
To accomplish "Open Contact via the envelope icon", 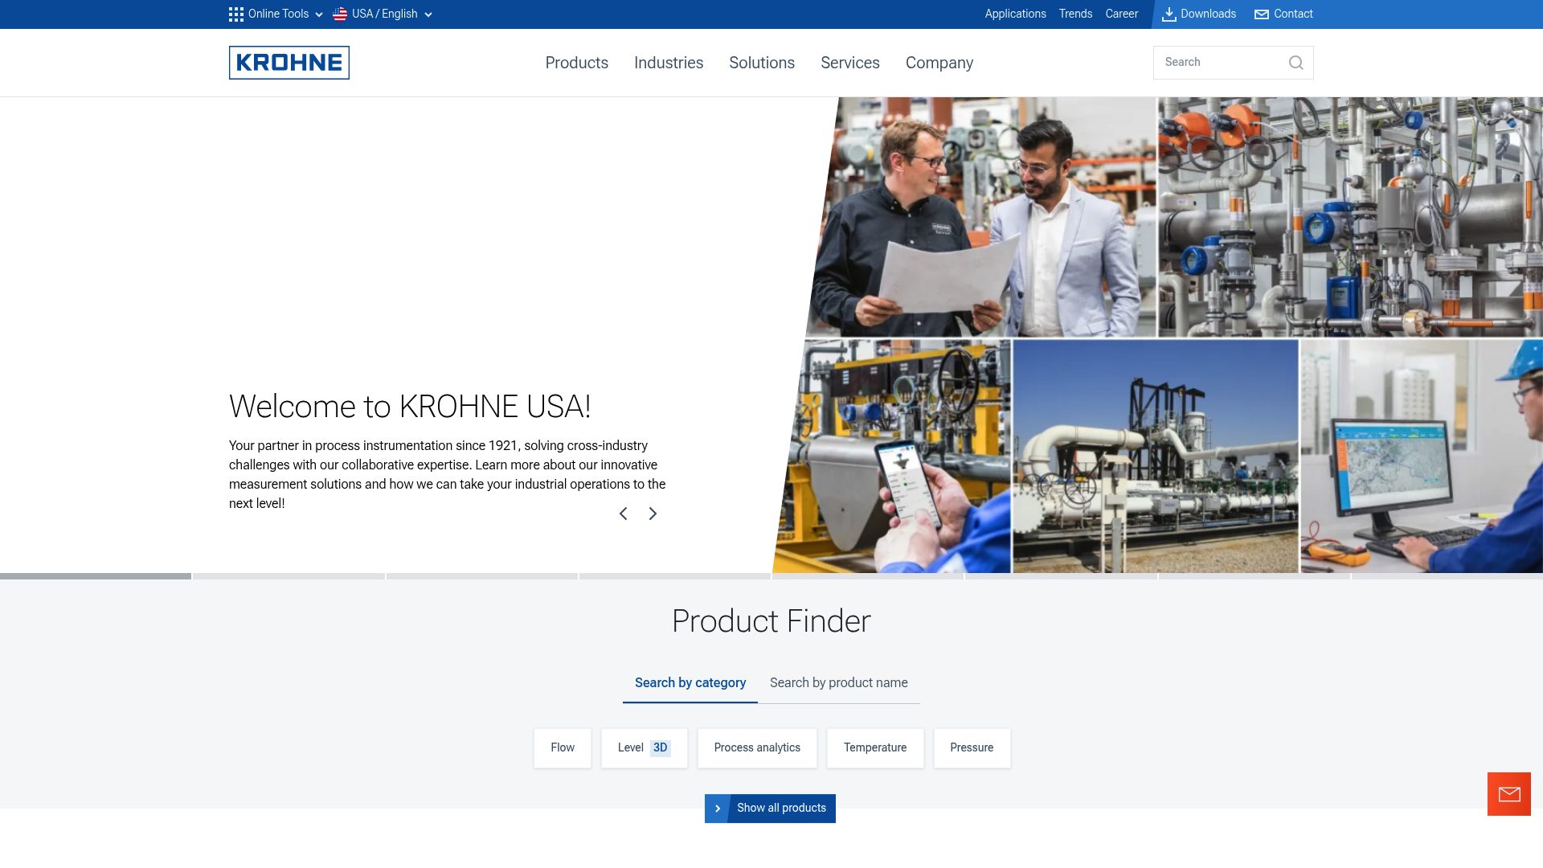I will (1260, 14).
